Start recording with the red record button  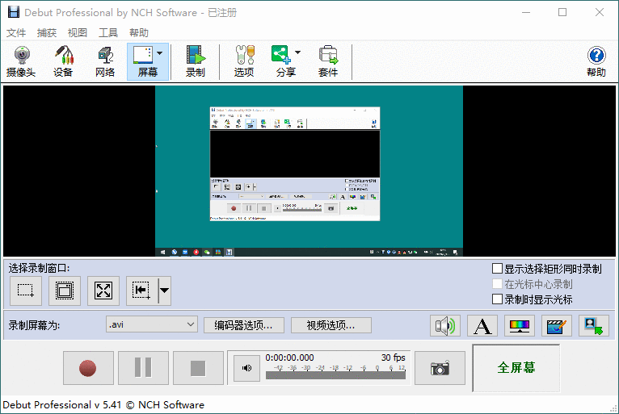point(88,368)
